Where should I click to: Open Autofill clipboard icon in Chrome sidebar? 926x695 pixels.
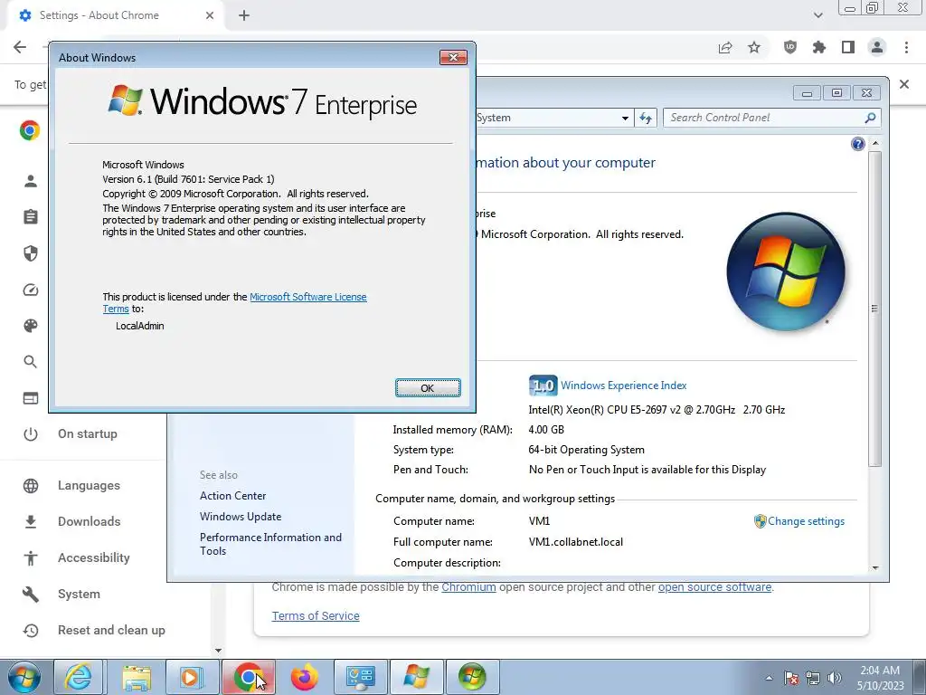click(x=31, y=217)
